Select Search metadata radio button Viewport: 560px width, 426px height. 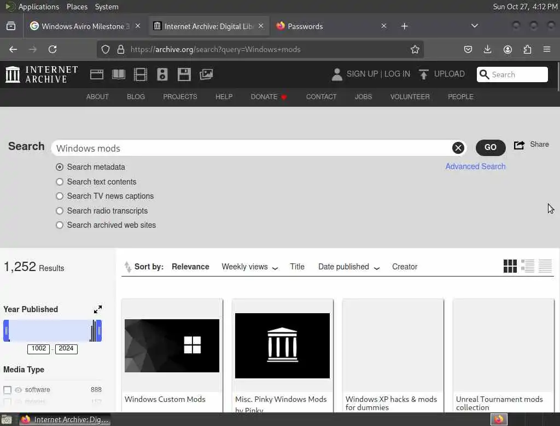tap(60, 167)
